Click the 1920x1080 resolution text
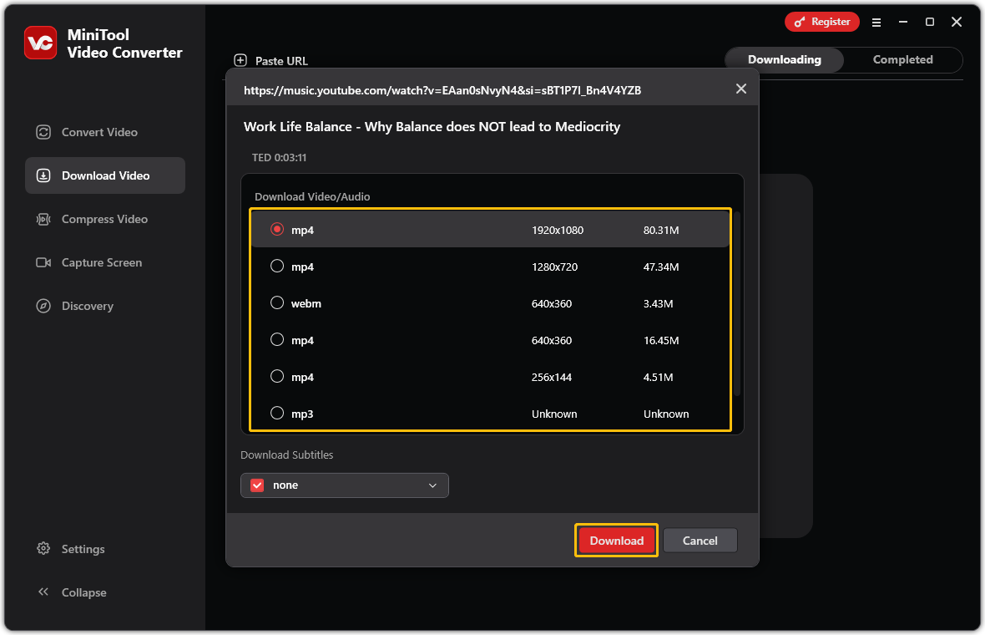 pos(558,230)
